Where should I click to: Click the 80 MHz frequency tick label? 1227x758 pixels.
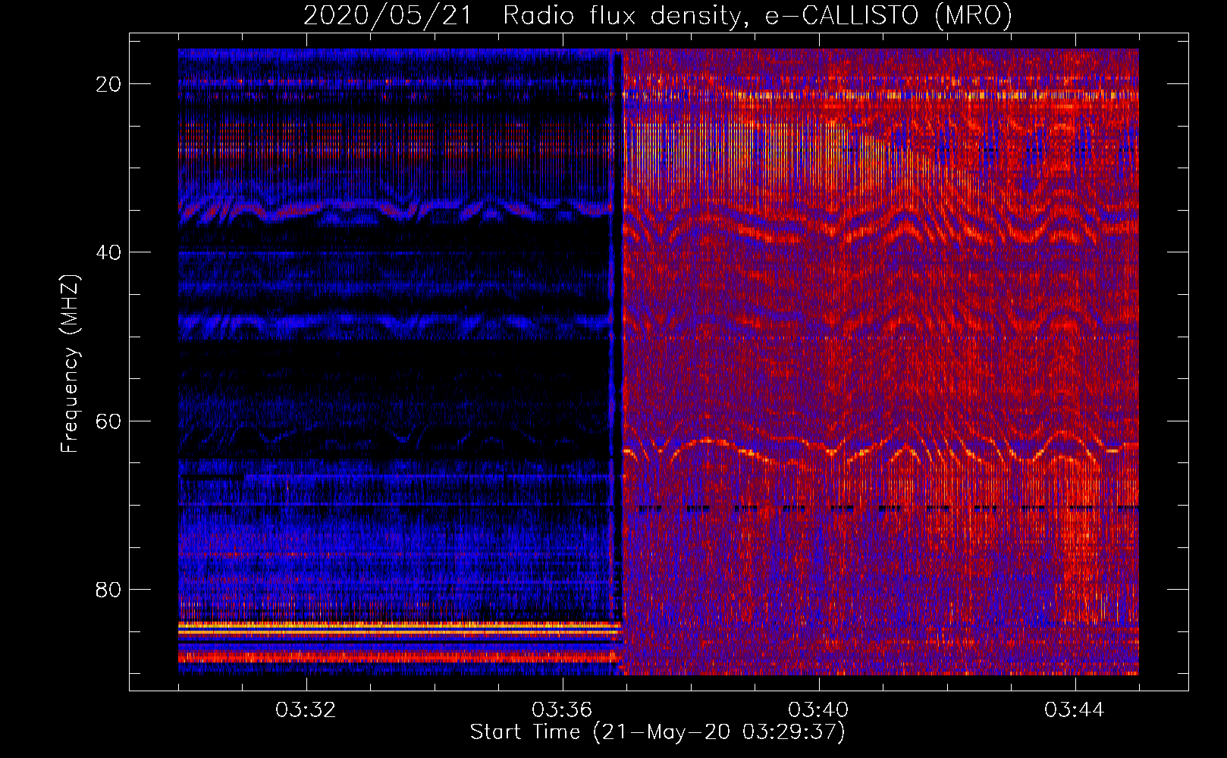point(108,590)
